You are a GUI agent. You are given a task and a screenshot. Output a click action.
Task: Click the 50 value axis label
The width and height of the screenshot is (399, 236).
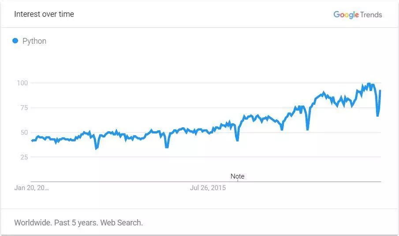pos(24,133)
